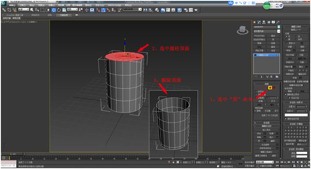The image size is (311, 169).
Task: Click the Unlink Selection tool icon
Action: 9,10
